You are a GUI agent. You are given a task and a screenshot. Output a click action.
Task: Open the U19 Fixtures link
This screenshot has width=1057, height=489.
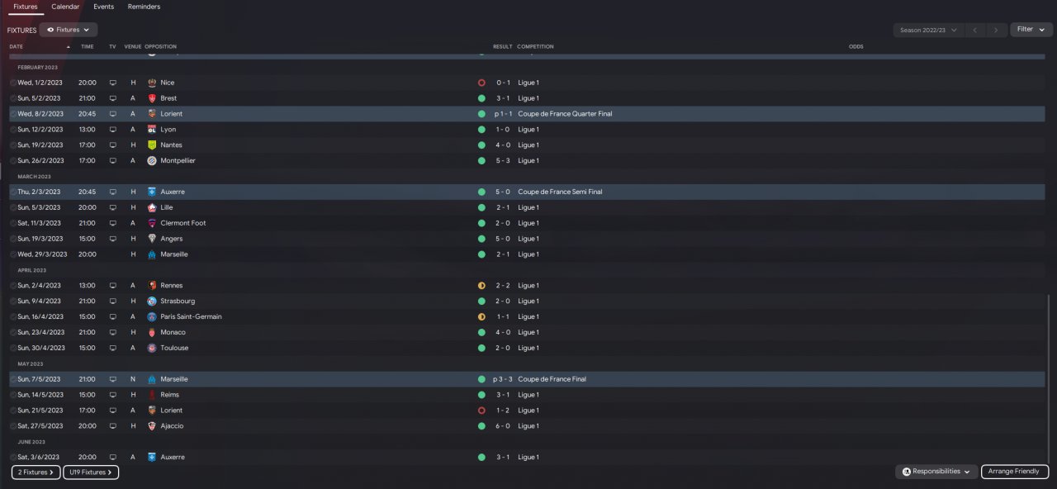91,472
